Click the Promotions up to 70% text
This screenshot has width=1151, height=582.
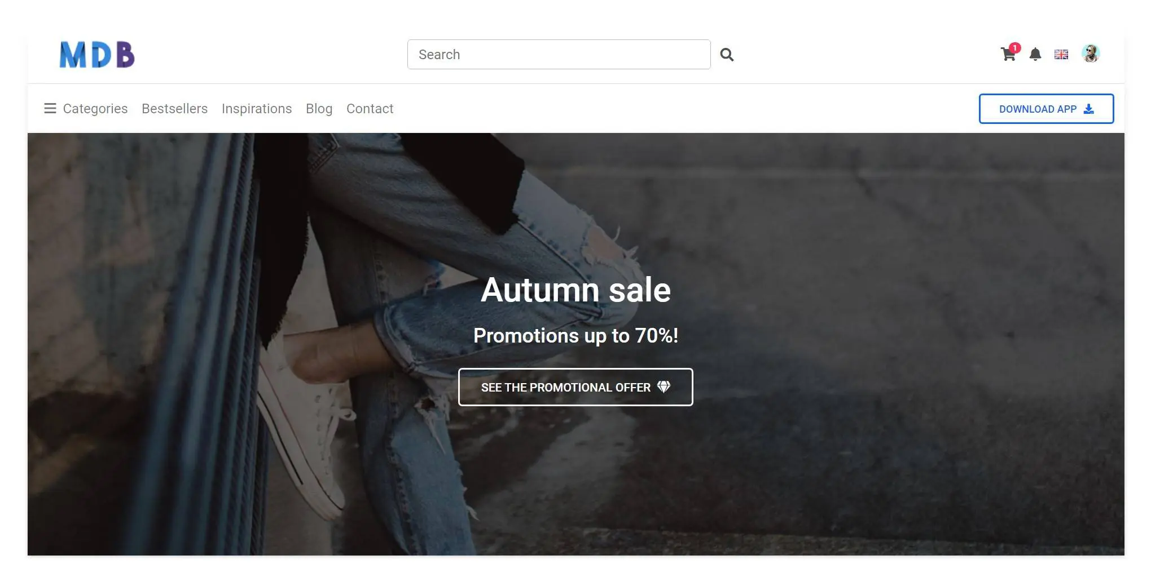(575, 336)
